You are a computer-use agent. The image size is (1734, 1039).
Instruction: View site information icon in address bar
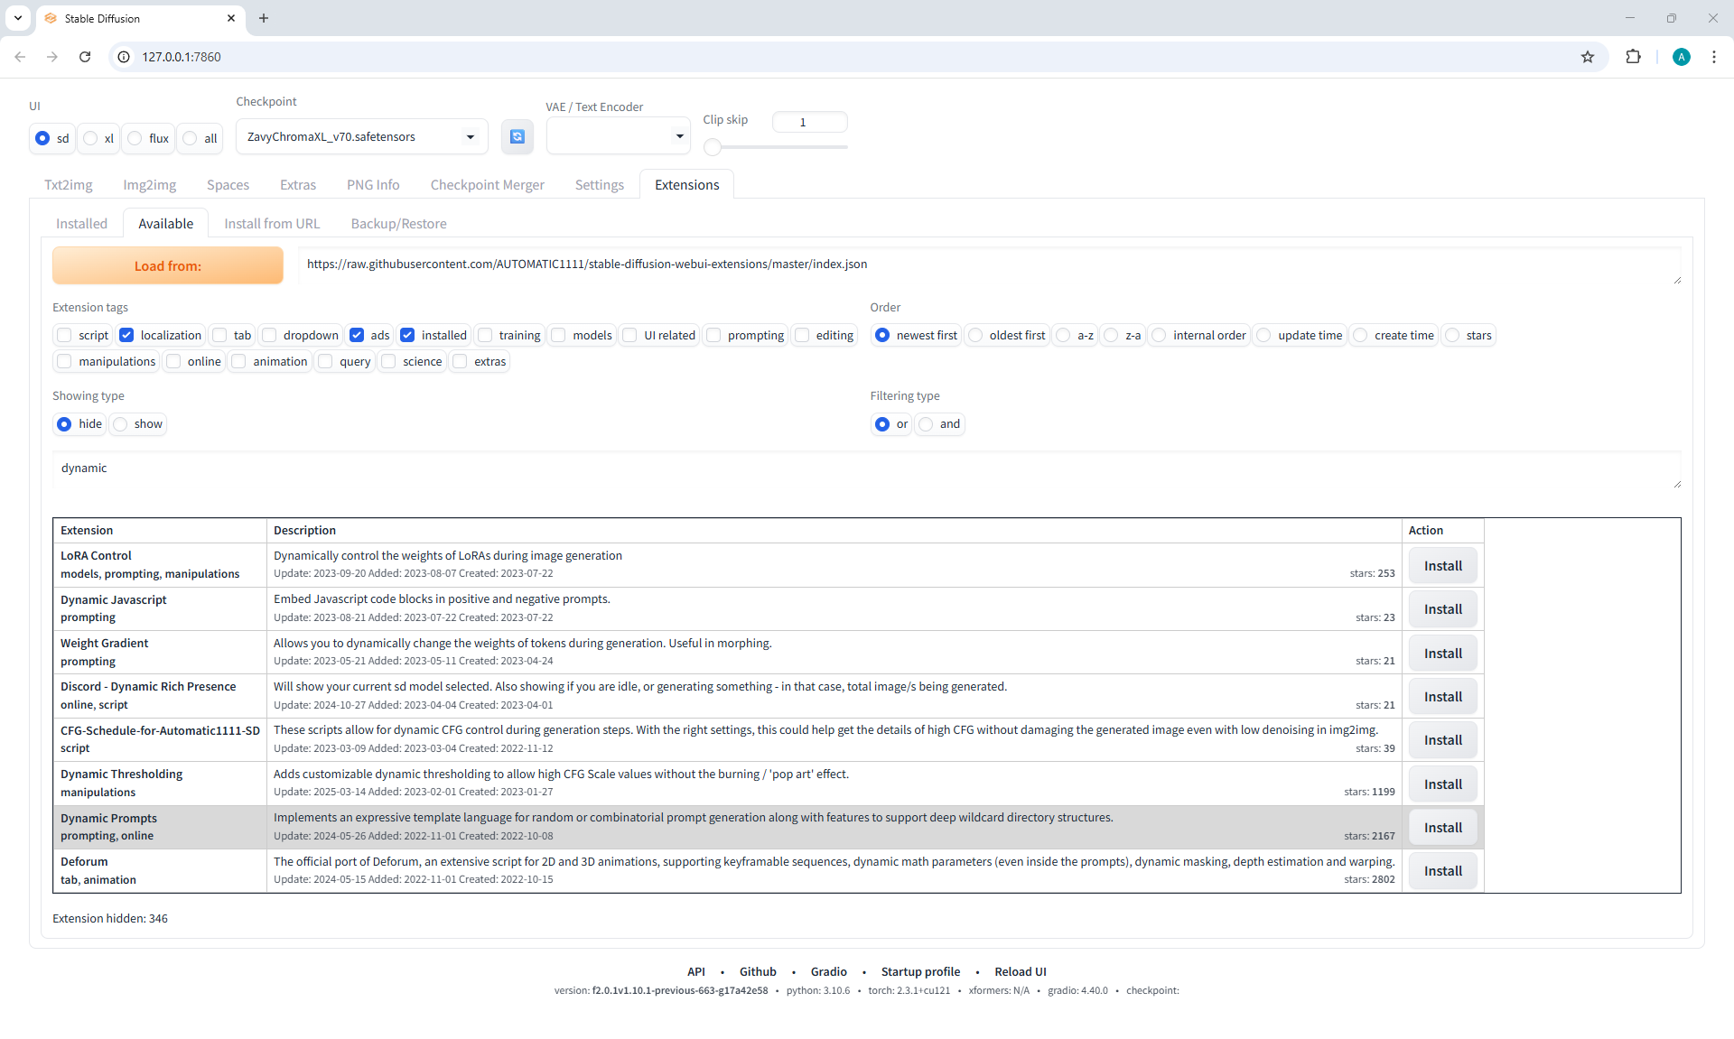tap(125, 57)
